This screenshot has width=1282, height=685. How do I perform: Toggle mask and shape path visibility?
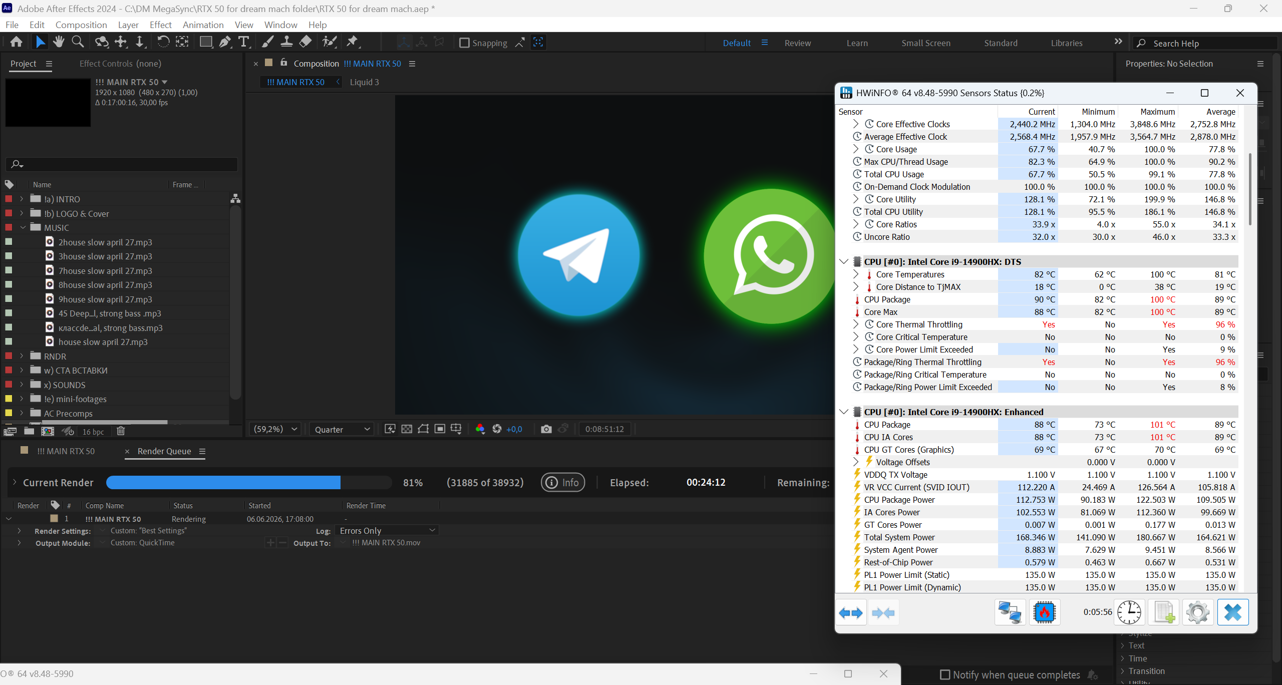[423, 429]
